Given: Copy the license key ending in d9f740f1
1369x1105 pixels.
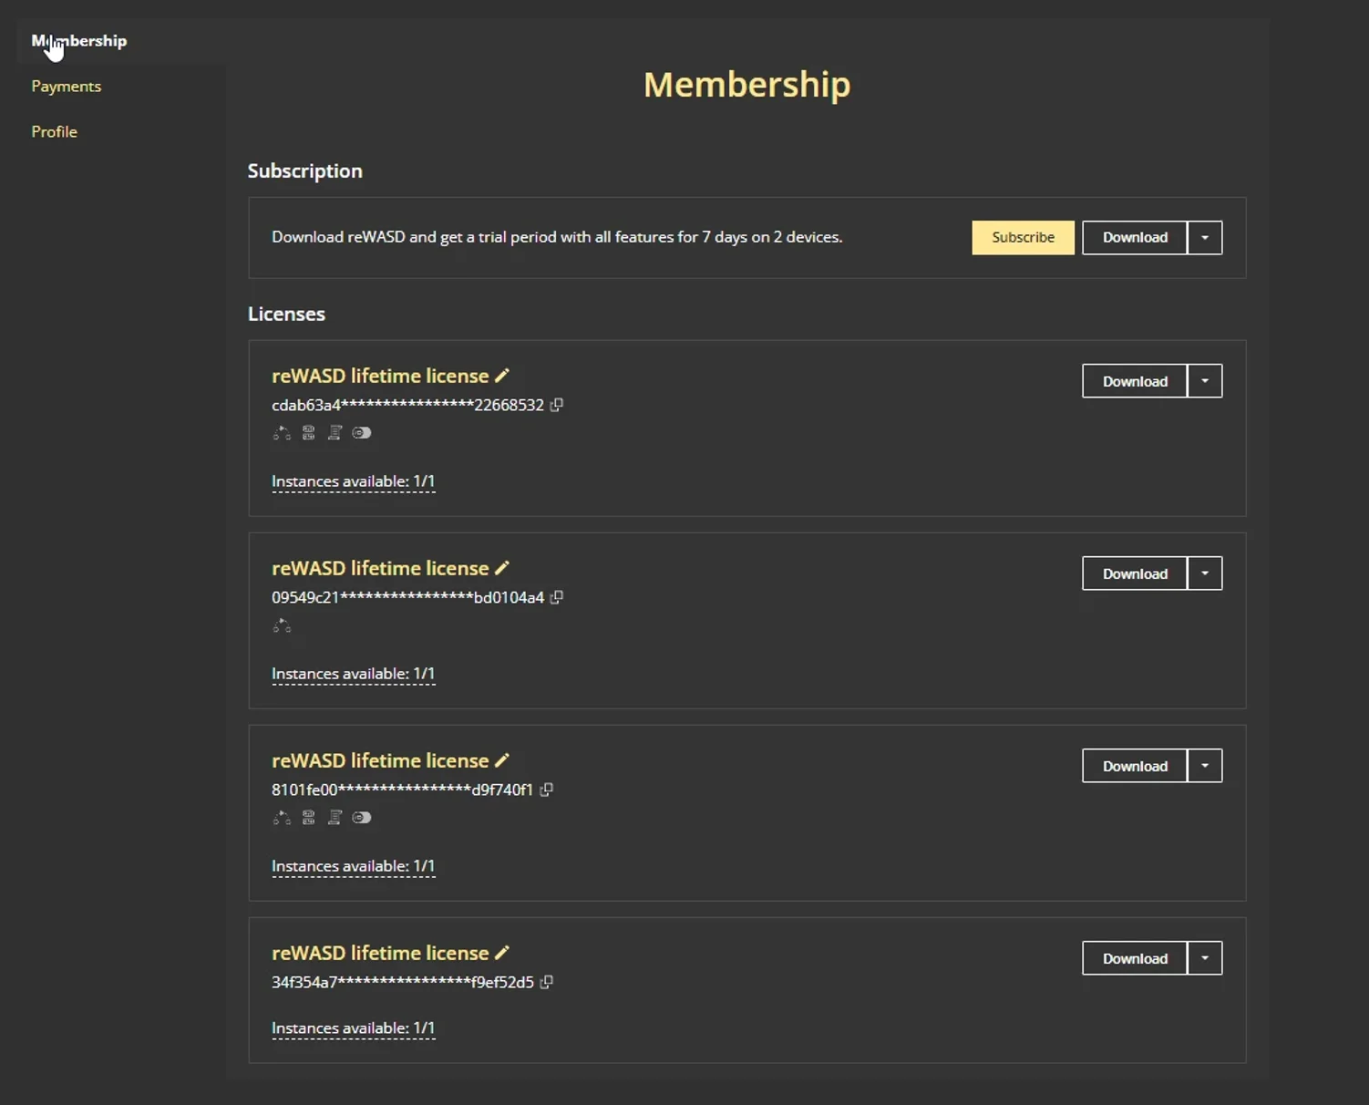Looking at the screenshot, I should [546, 790].
